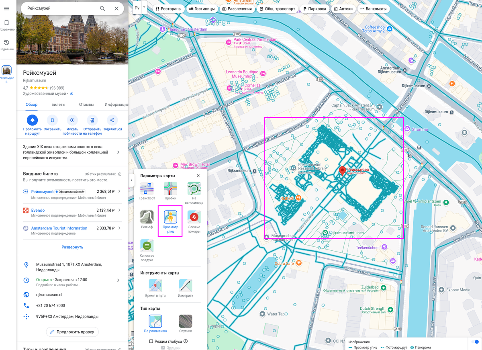Switch to the Информация tab
This screenshot has width=482, height=350.
[116, 104]
